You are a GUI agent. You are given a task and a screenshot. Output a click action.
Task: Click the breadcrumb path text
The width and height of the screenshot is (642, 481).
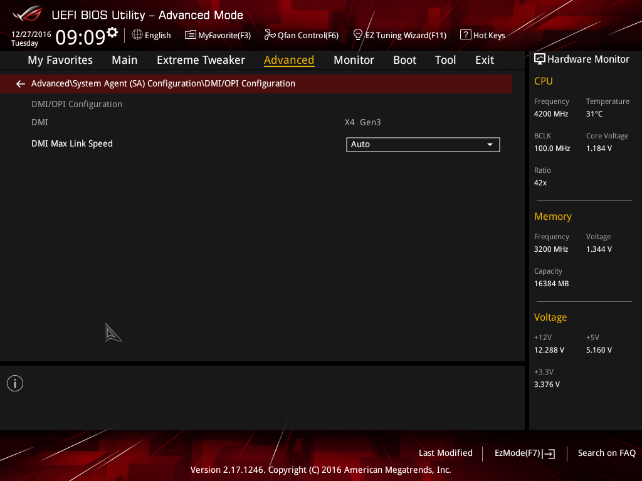click(x=163, y=83)
